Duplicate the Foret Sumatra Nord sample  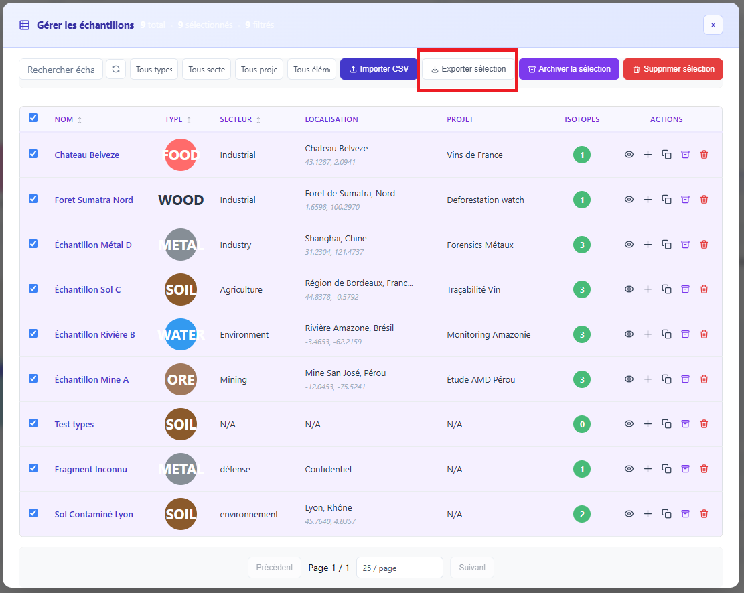666,199
